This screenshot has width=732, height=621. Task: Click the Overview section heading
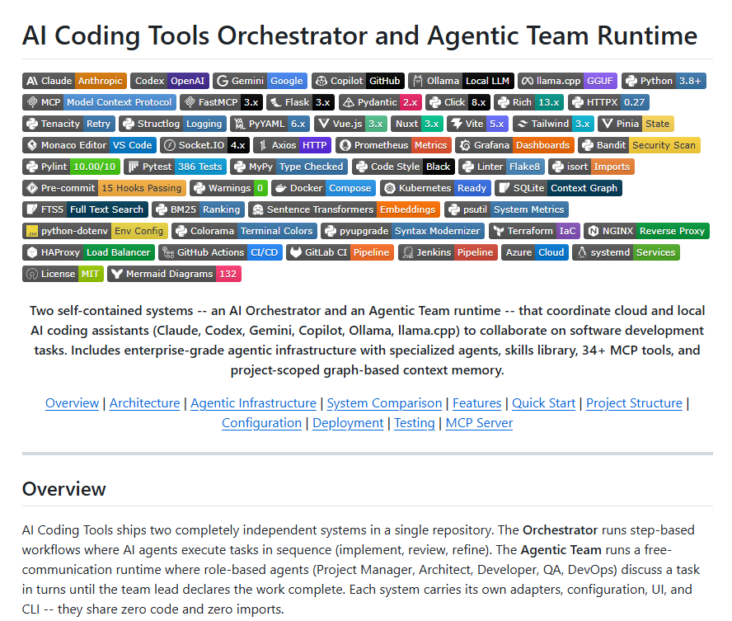click(64, 488)
